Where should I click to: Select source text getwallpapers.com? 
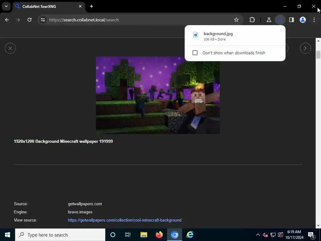click(85, 204)
